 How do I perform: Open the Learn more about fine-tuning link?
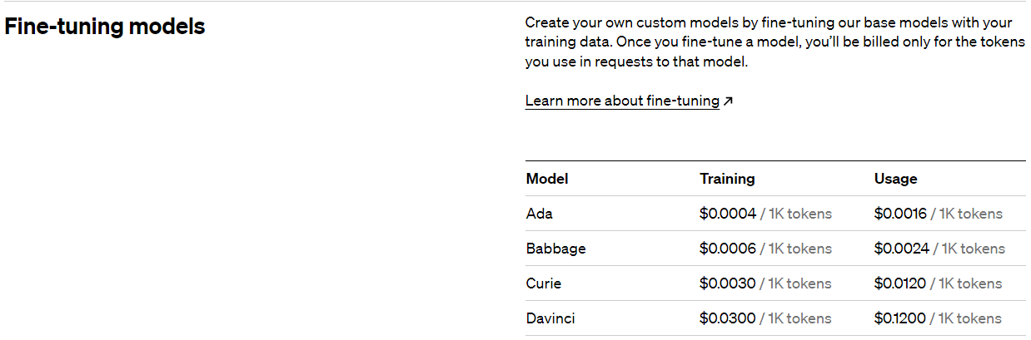coord(622,101)
